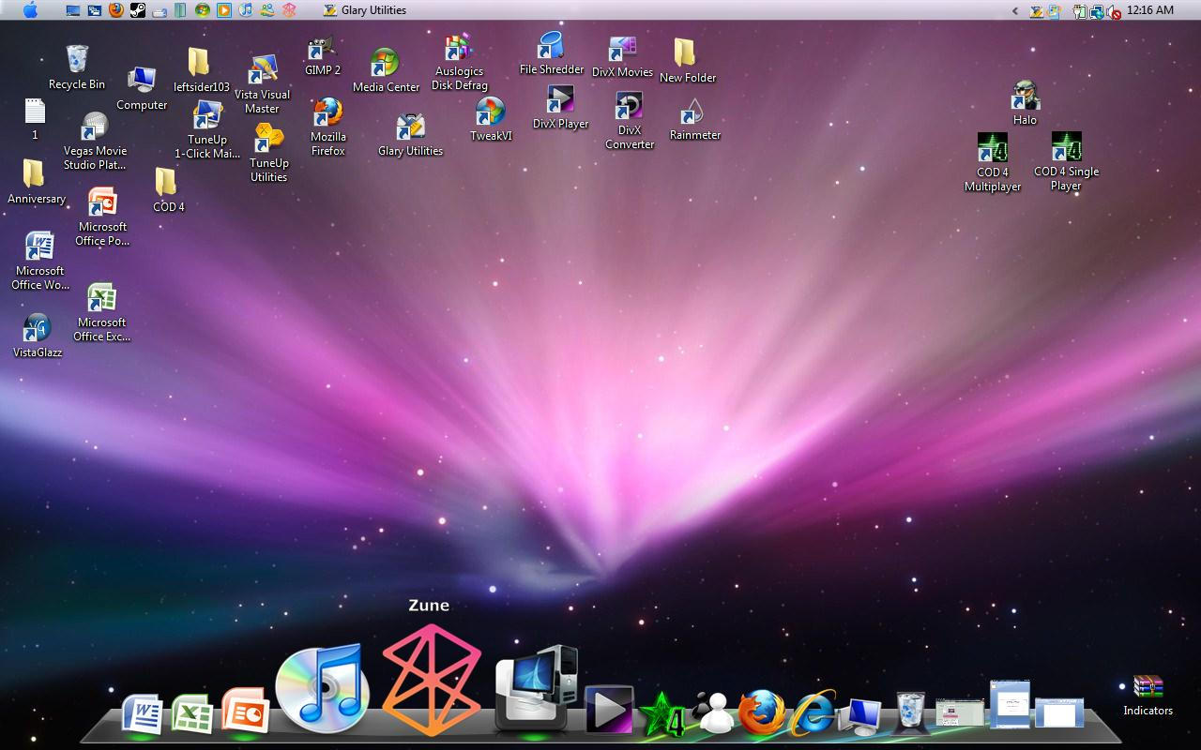Image resolution: width=1201 pixels, height=750 pixels.
Task: Open Messenger buddies icon in dock
Action: click(712, 713)
